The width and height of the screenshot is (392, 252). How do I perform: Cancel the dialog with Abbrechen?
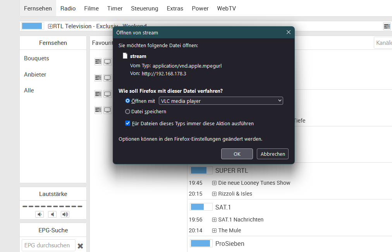tap(273, 154)
